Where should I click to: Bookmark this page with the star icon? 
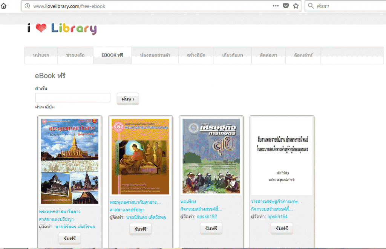(x=296, y=6)
